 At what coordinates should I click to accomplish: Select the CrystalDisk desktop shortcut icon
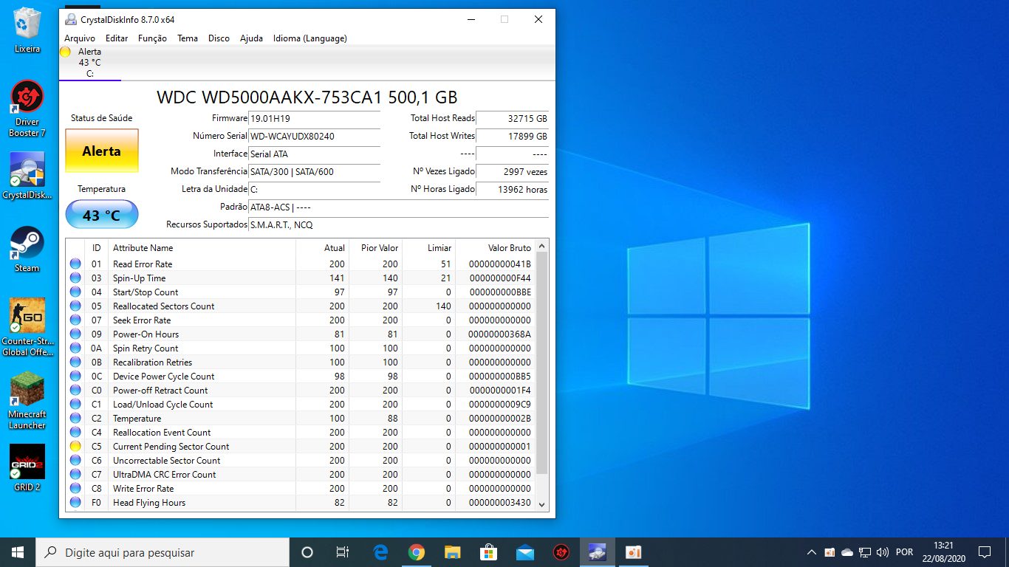[x=27, y=176]
